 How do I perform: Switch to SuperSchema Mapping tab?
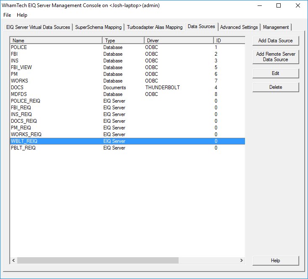98,27
